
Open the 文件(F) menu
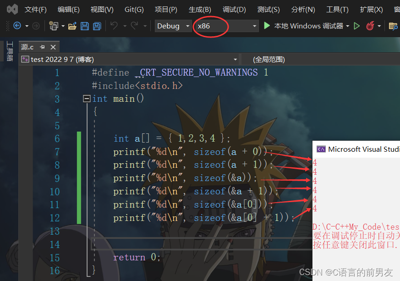pos(35,10)
